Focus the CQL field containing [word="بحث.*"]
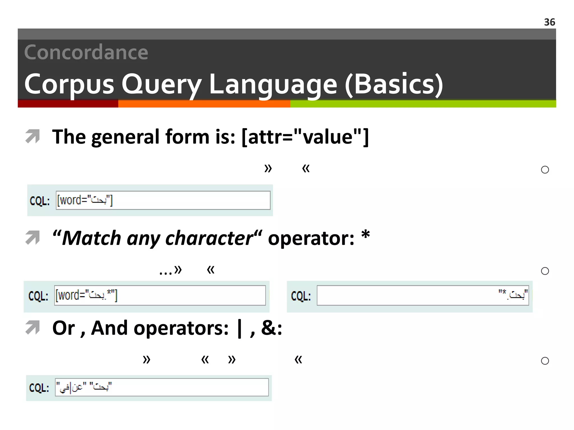The height and width of the screenshot is (430, 574). click(160, 295)
